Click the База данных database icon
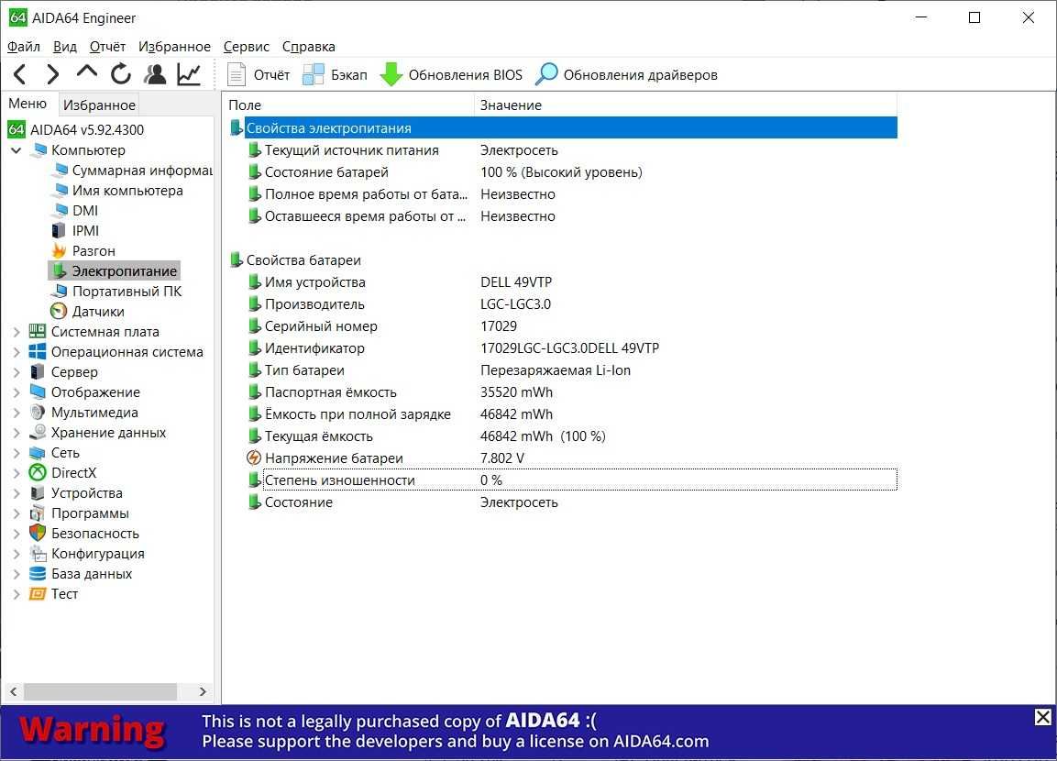The image size is (1057, 761). [x=38, y=574]
